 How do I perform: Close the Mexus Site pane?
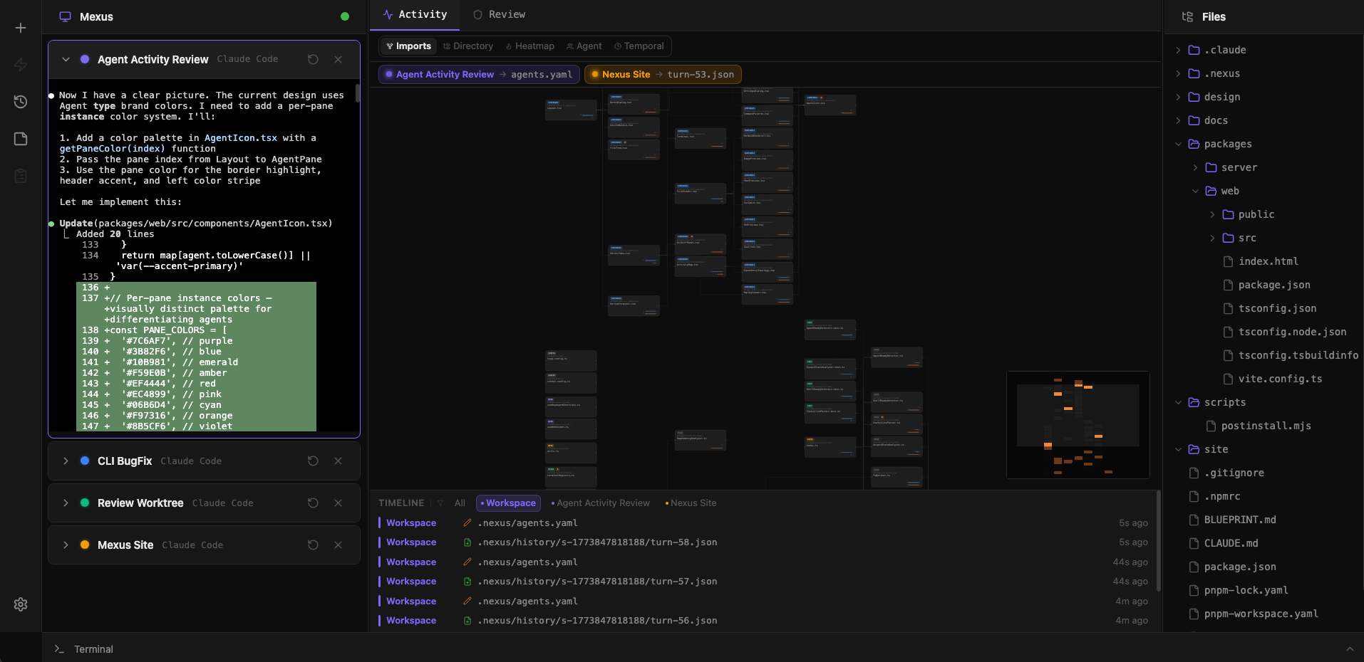click(x=339, y=545)
